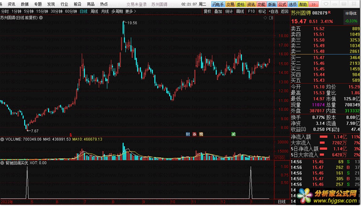Click the 功能 button

[x=261, y=4]
